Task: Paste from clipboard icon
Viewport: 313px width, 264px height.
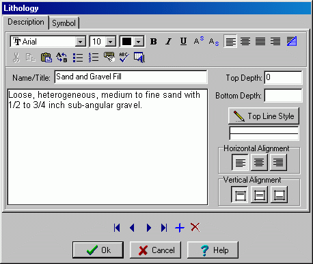Action: tap(46, 57)
